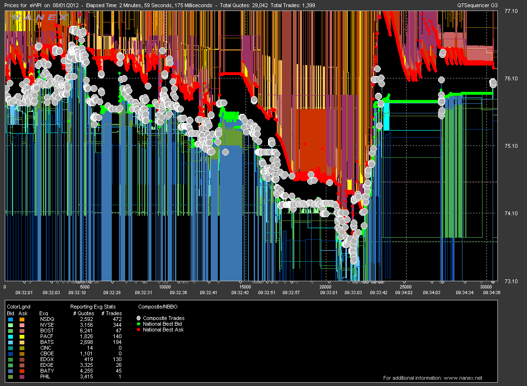Click the Reporting Exg Stats heading
Viewport: 527px width, 386px height.
click(x=93, y=307)
